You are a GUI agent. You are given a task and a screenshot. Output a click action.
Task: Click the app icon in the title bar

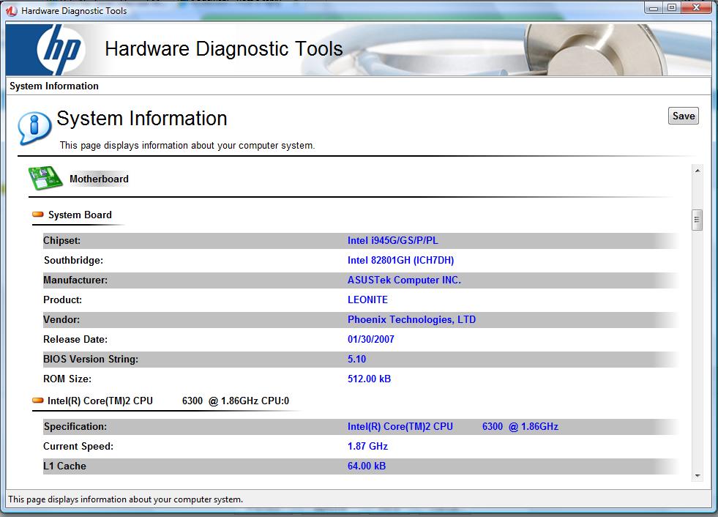tap(11, 11)
